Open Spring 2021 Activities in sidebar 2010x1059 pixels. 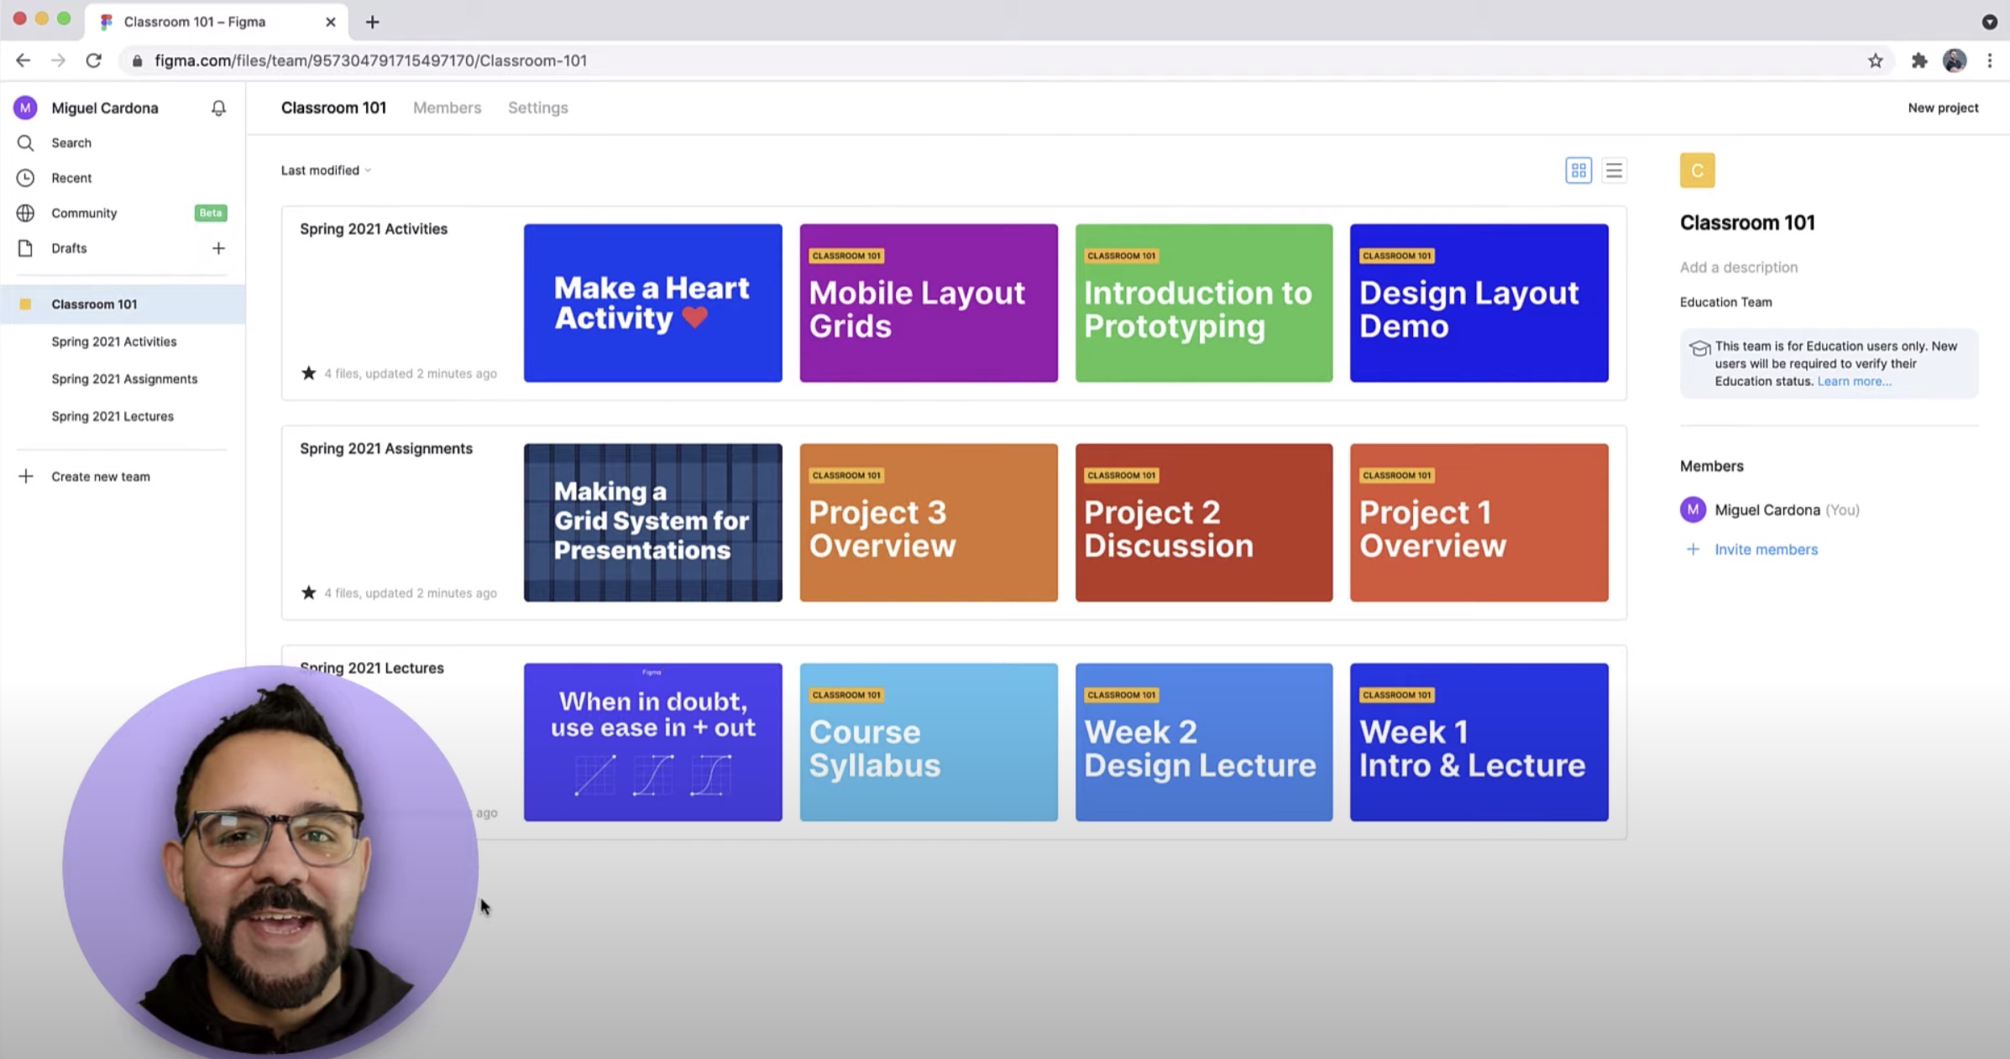pos(114,342)
